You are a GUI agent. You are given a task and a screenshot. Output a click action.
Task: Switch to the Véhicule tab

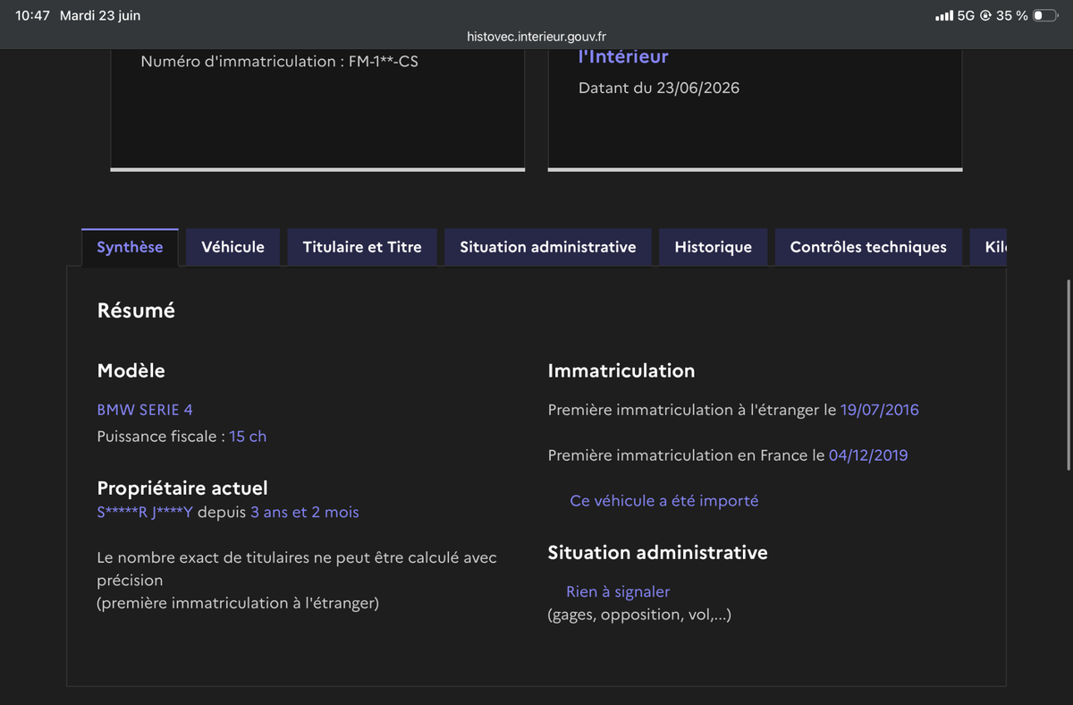click(x=232, y=247)
